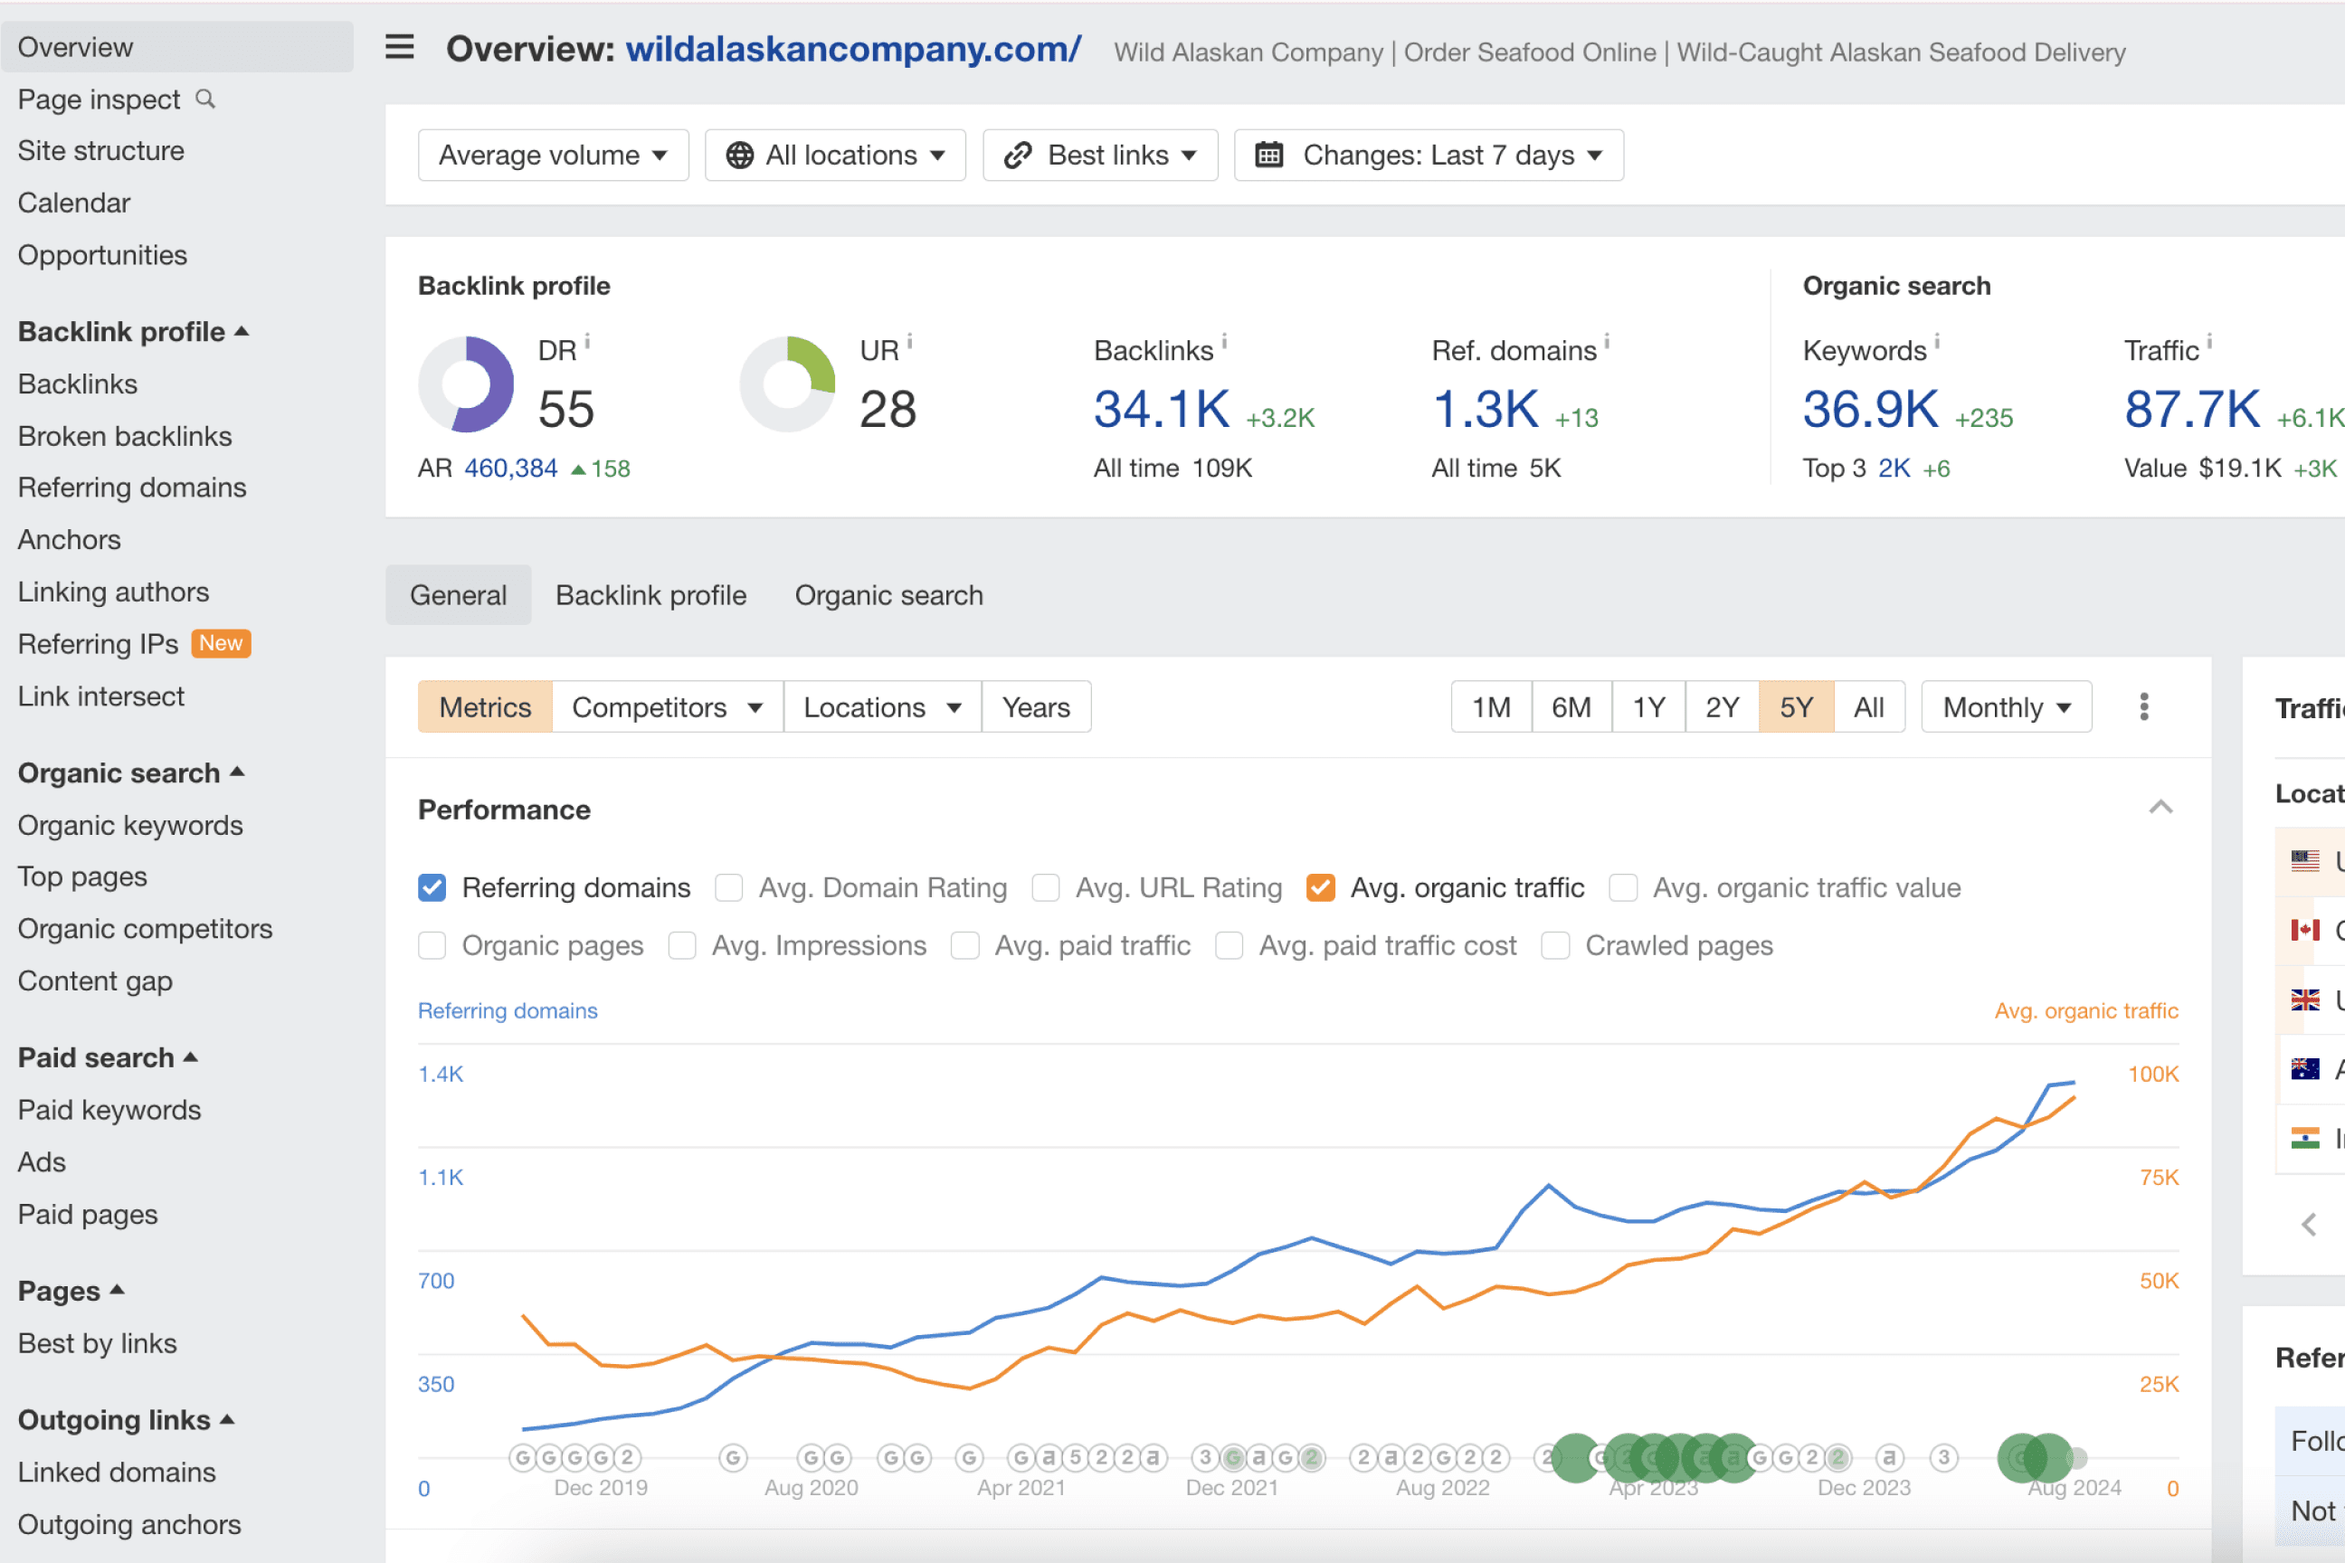Switch to the Backlink profile tab

(650, 594)
